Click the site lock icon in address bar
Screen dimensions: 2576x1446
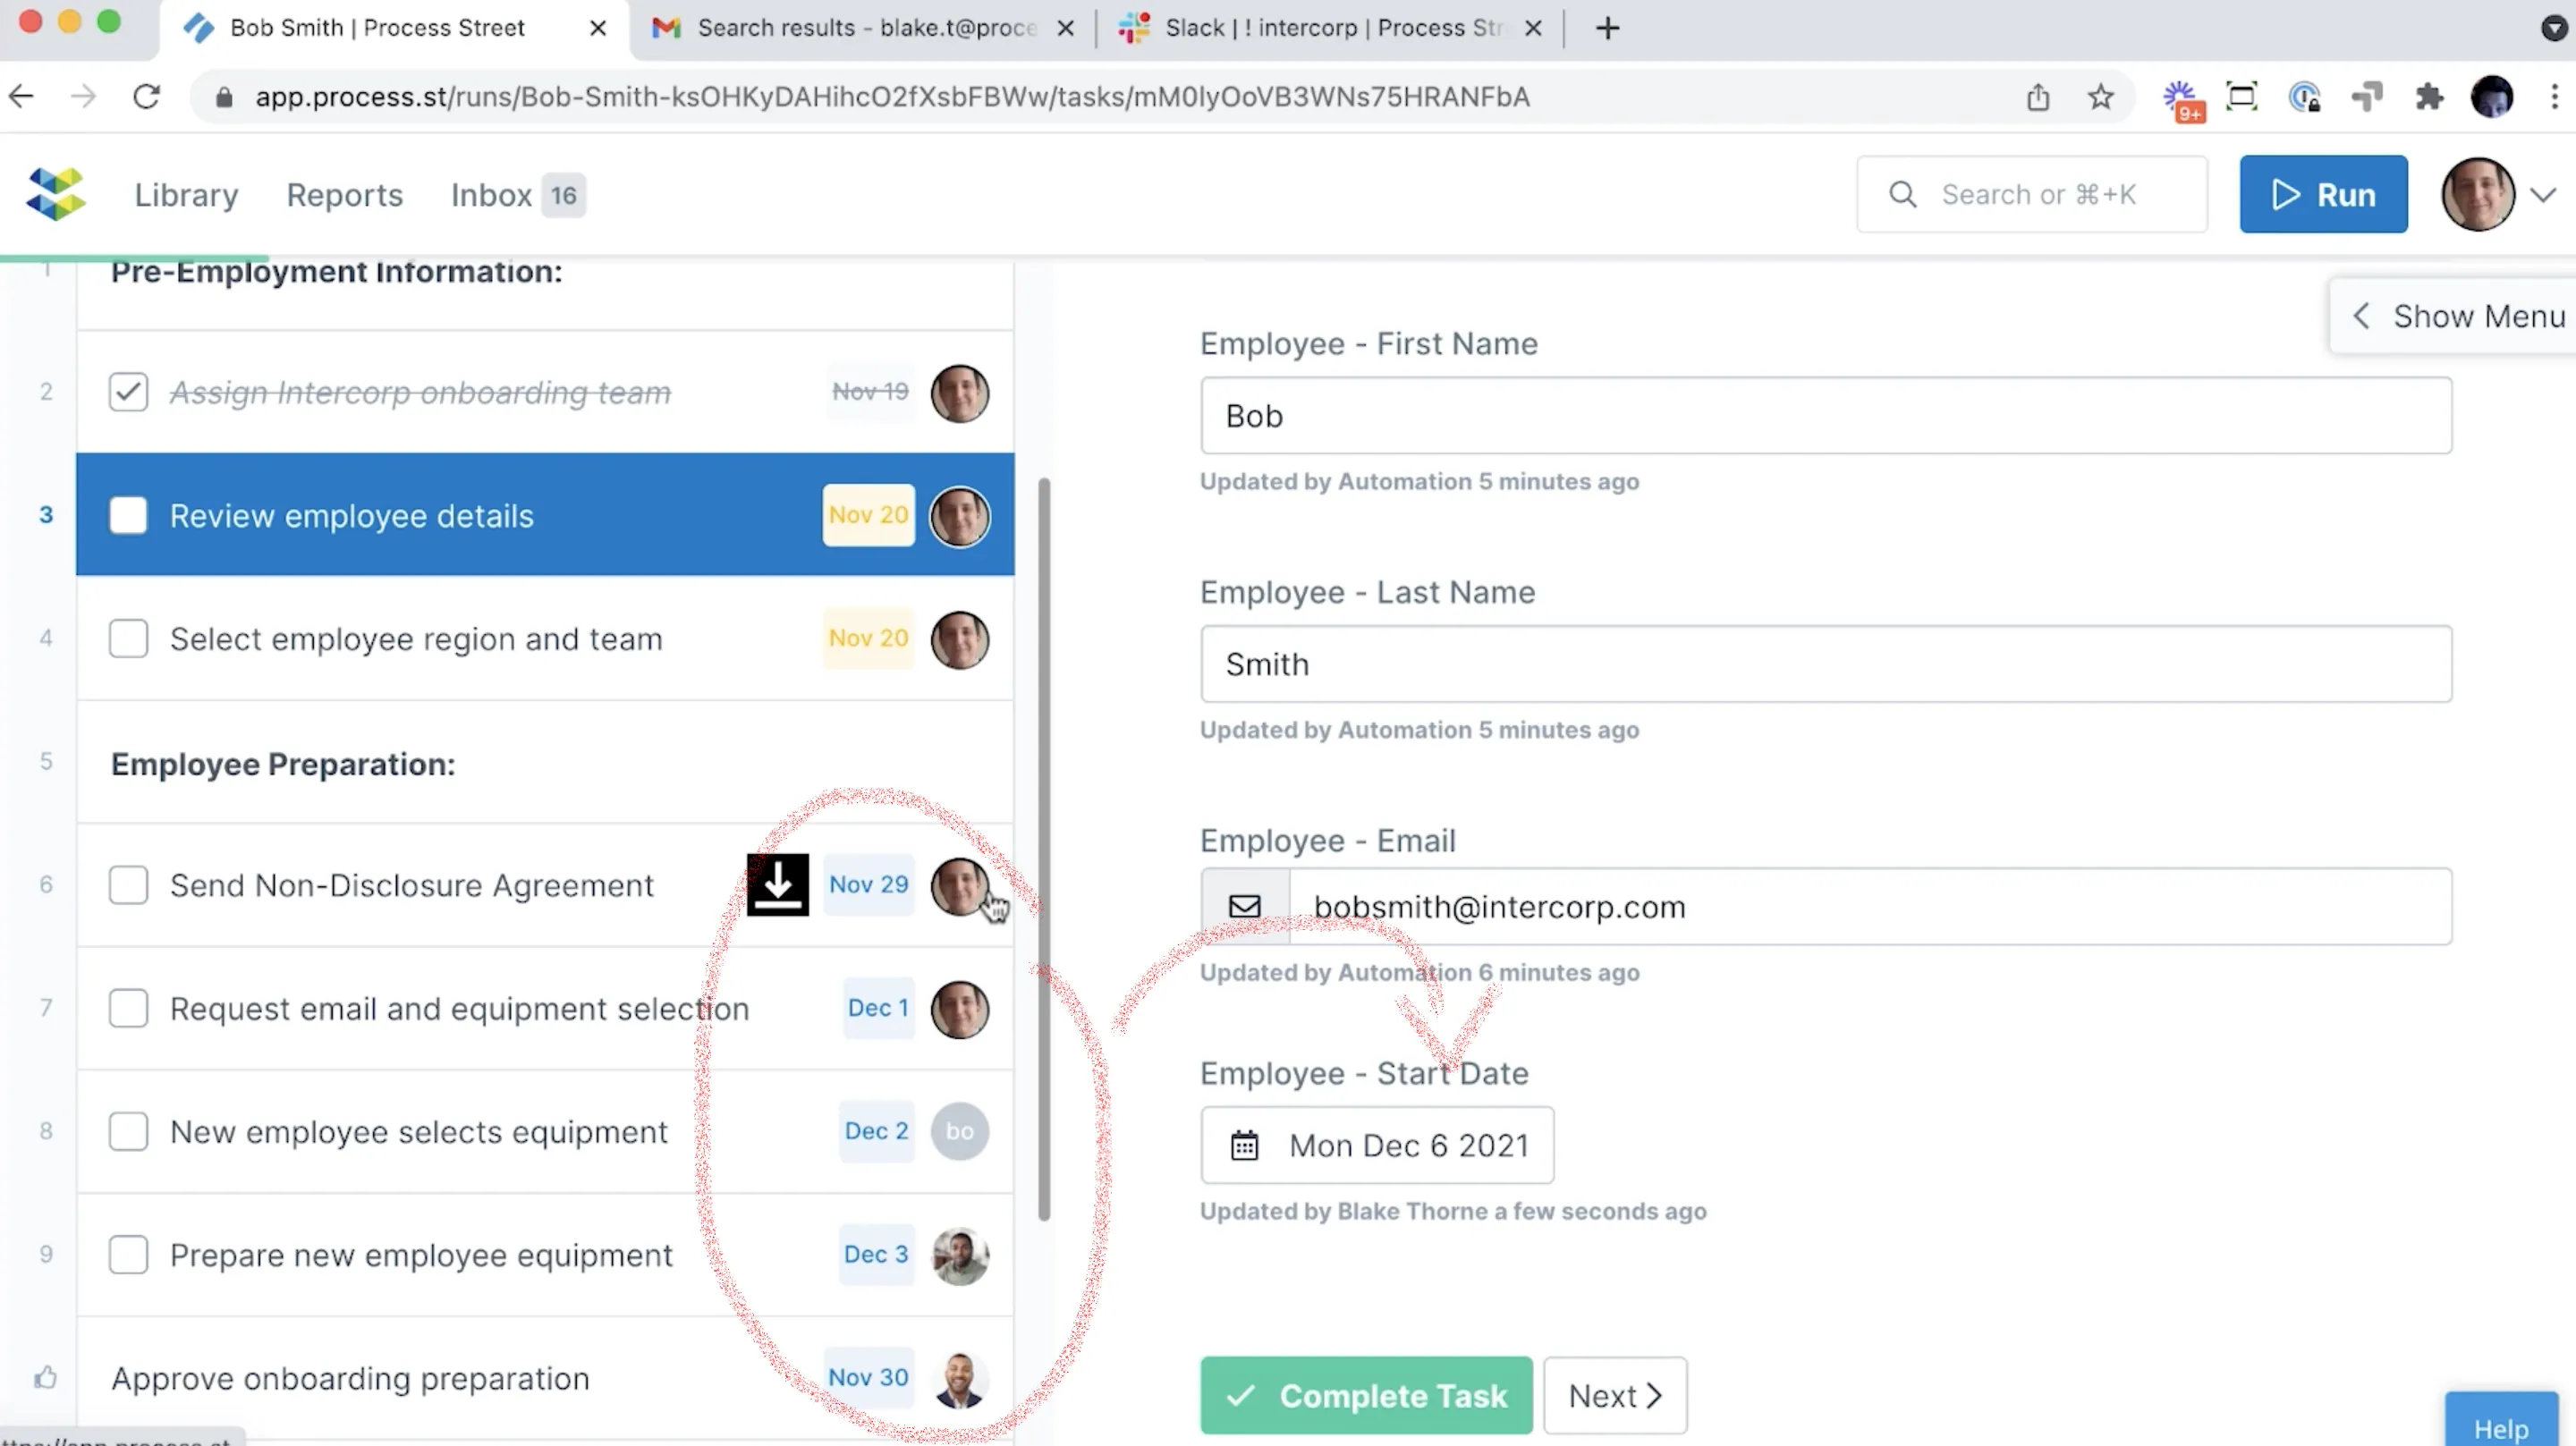224,97
